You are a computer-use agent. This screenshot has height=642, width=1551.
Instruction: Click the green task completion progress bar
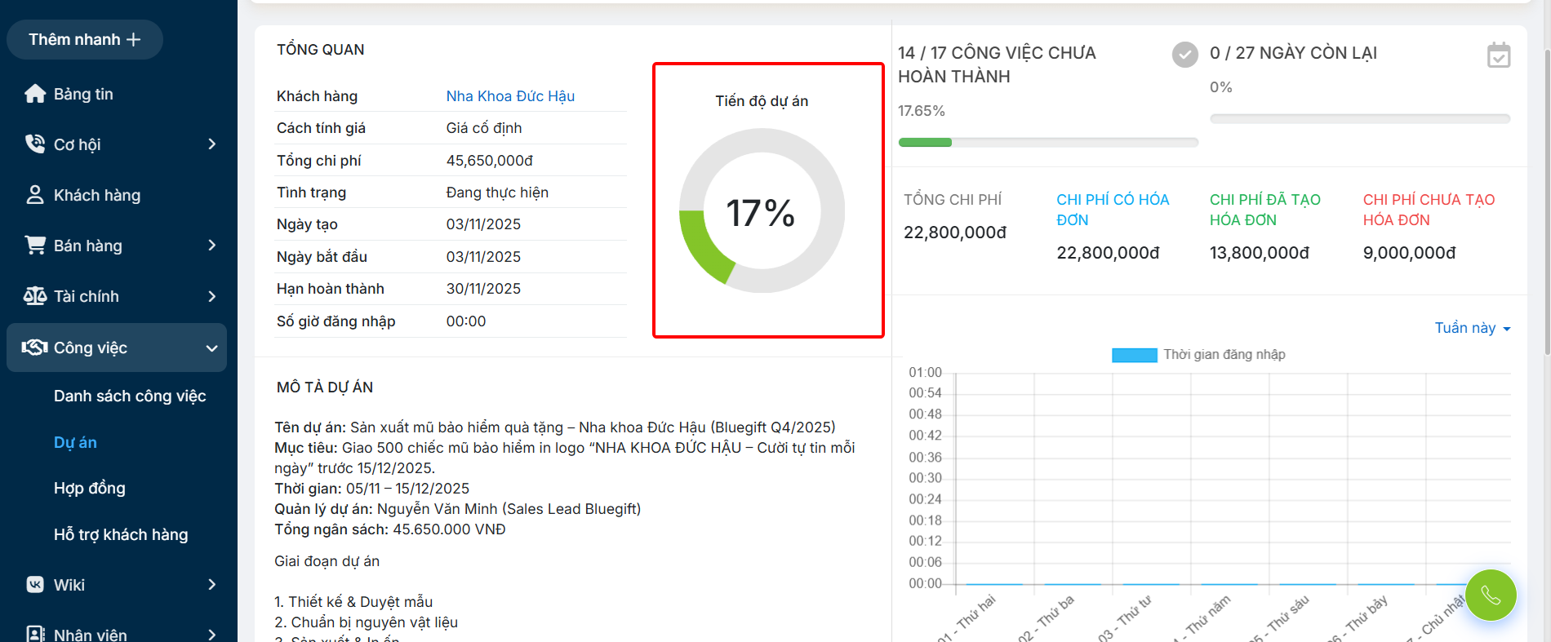pyautogui.click(x=926, y=143)
